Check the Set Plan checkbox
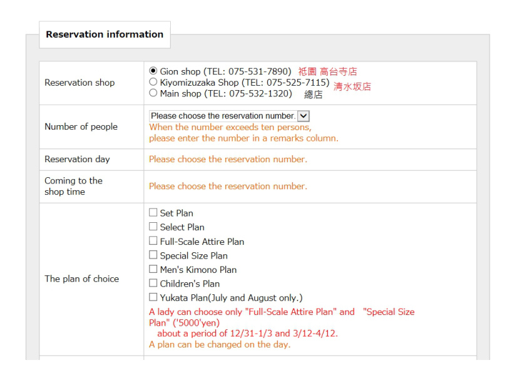 tap(153, 212)
